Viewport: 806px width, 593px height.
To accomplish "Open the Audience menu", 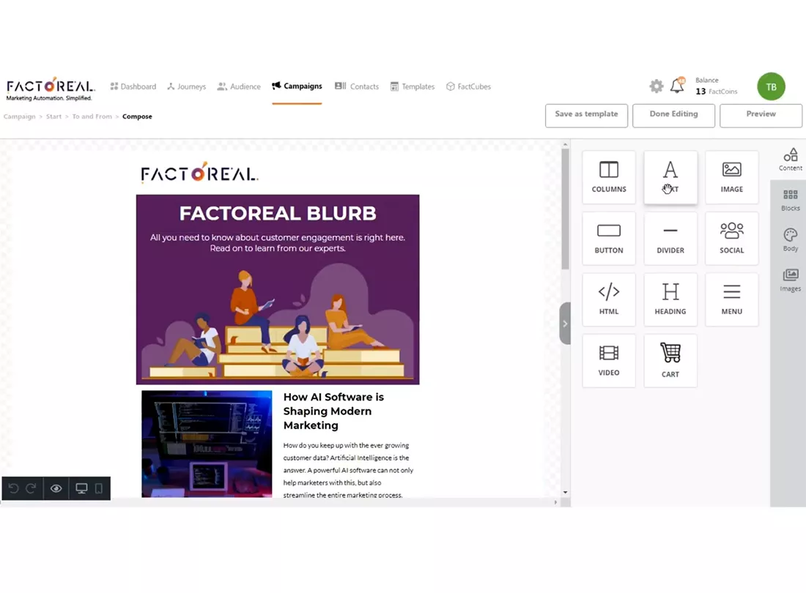I will click(x=239, y=86).
